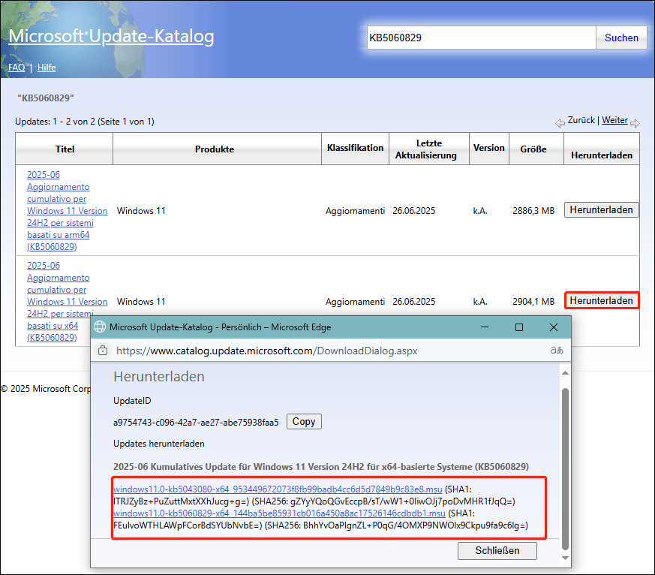
Task: Go to next page via Weiter link
Action: 614,120
